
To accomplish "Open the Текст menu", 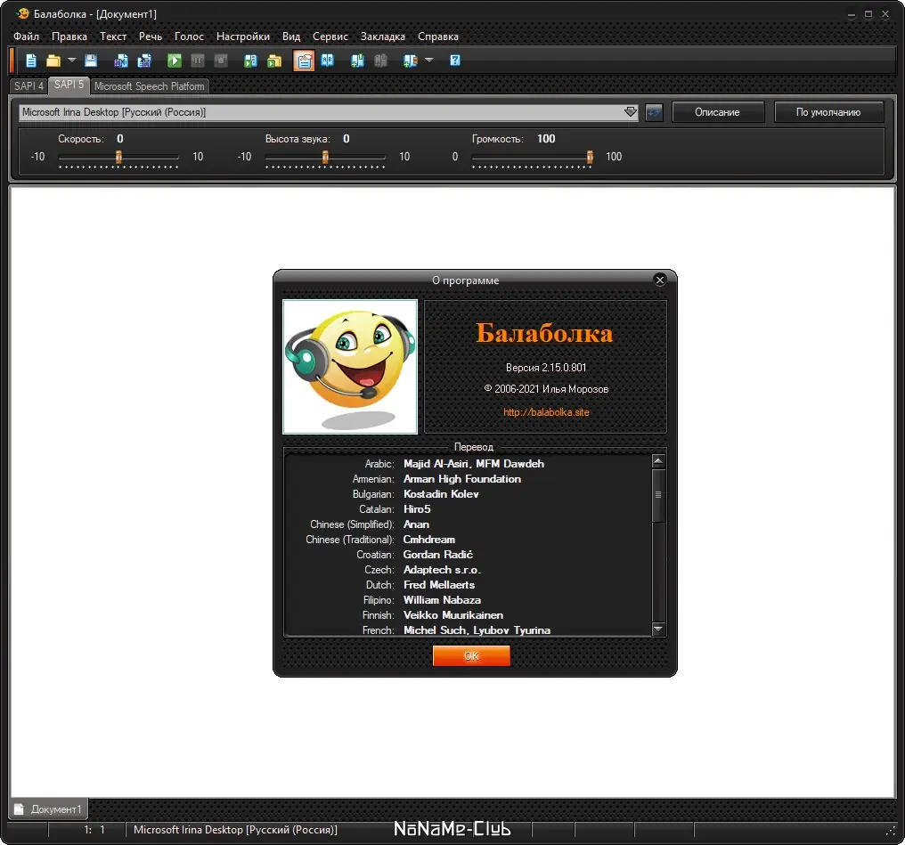I will 113,37.
